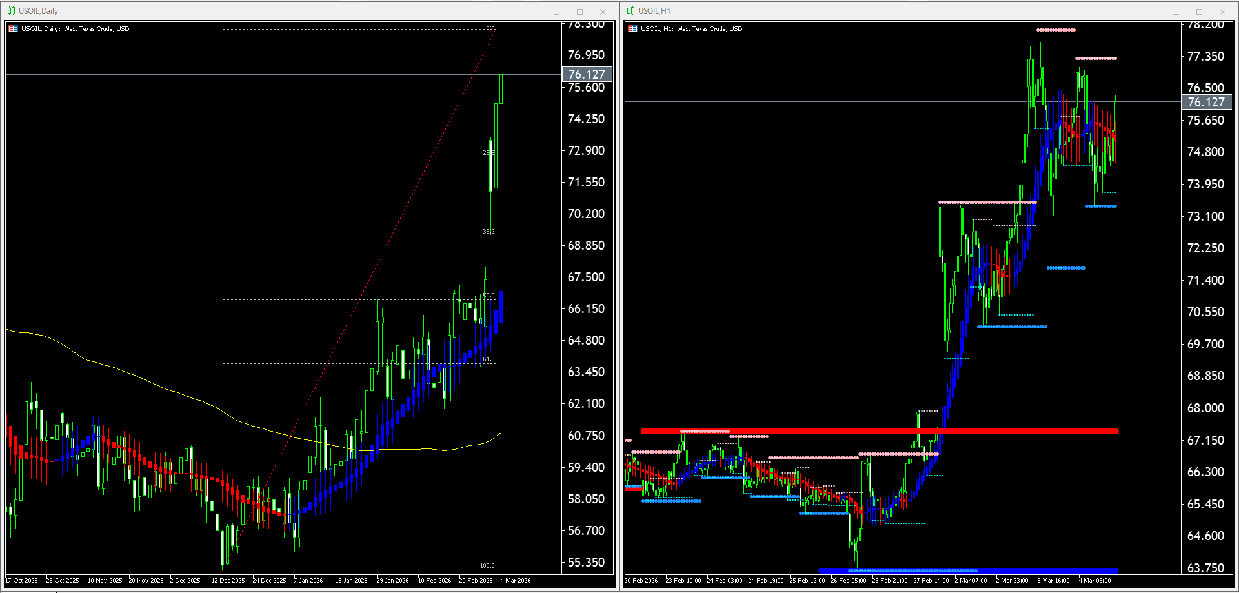1239x593 pixels.
Task: Click '23 Feb 10:00' on H1 time axis
Action: pyautogui.click(x=683, y=581)
